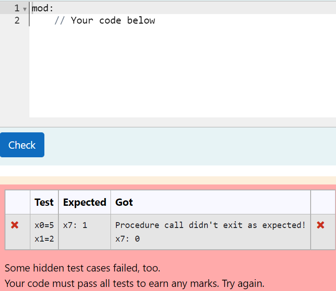This screenshot has height=291, width=336.
Task: Click line number 1 in gutter
Action: pyautogui.click(x=17, y=8)
